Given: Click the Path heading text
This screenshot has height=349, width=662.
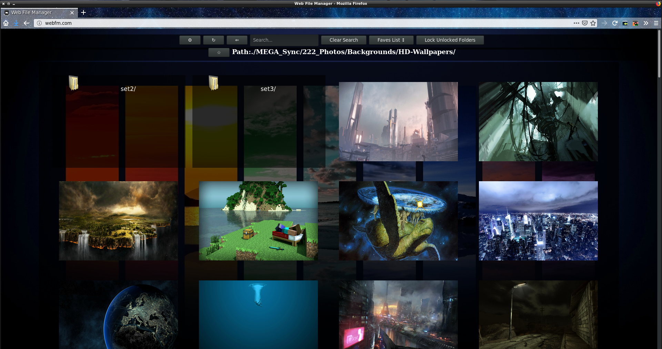Looking at the screenshot, I should click(x=343, y=52).
